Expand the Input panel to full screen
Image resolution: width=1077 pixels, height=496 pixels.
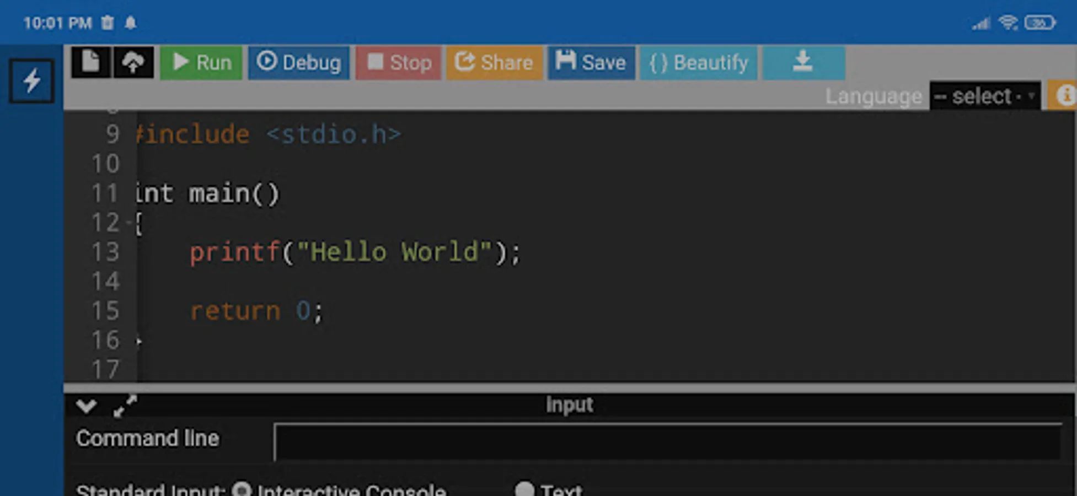click(125, 406)
